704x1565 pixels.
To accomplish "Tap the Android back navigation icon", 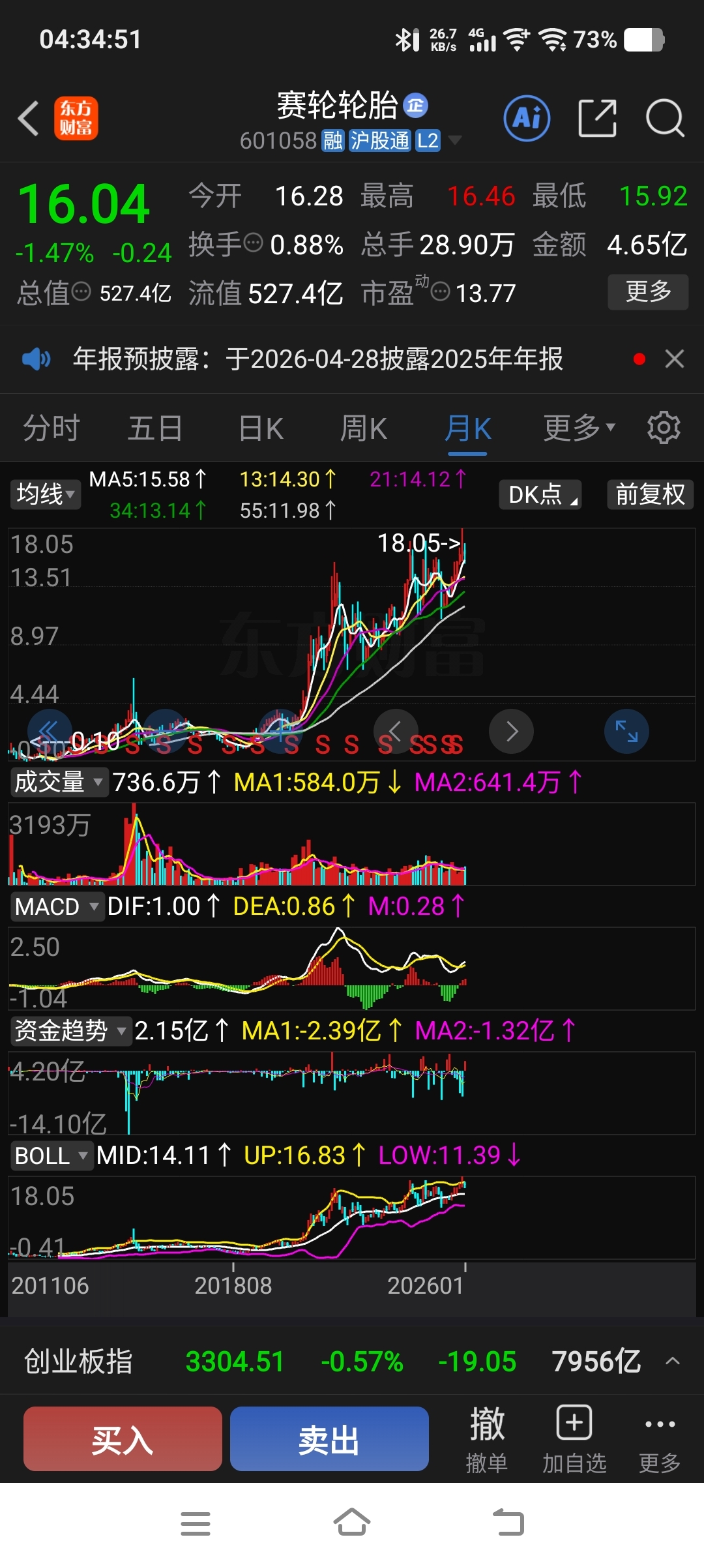I will 508,1524.
